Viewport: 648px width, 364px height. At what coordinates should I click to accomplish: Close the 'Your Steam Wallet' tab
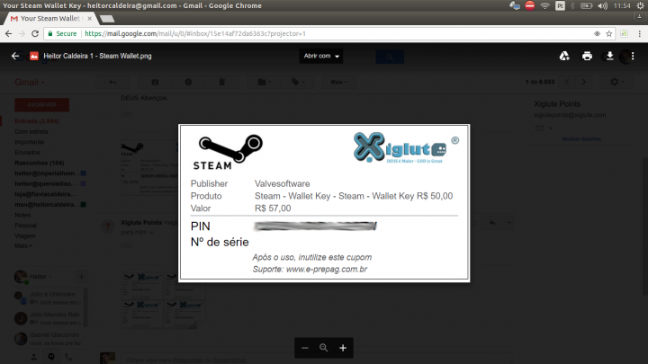89,19
